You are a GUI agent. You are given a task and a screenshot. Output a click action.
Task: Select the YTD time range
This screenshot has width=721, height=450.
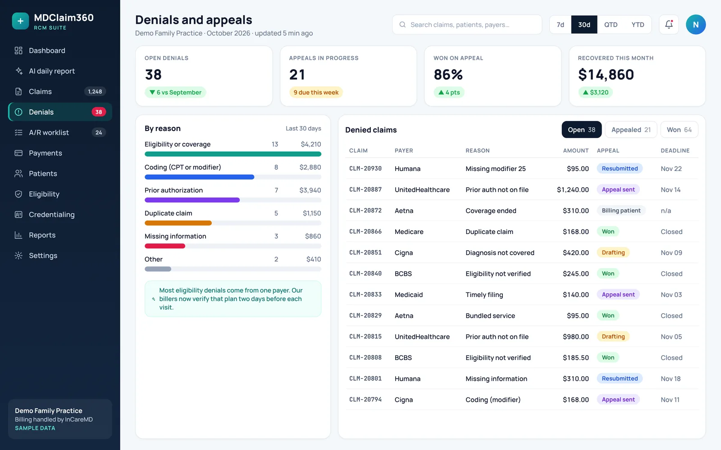(x=638, y=24)
